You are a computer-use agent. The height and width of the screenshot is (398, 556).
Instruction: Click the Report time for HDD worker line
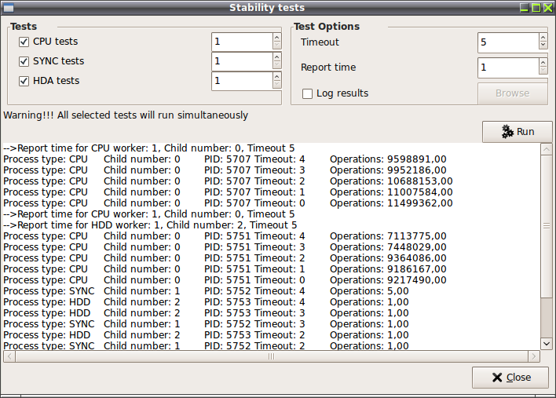[150, 225]
